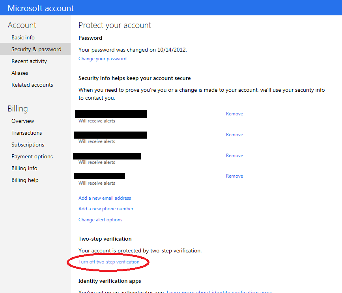The height and width of the screenshot is (293, 342).
Task: Click Change your password link
Action: pos(102,59)
